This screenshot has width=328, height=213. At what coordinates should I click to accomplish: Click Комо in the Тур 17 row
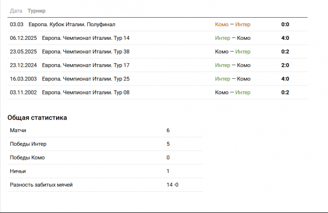(244, 65)
